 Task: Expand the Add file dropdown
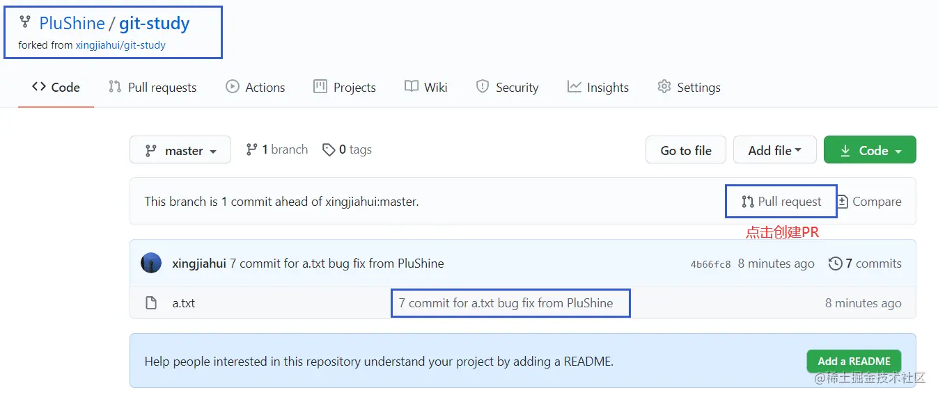[774, 150]
